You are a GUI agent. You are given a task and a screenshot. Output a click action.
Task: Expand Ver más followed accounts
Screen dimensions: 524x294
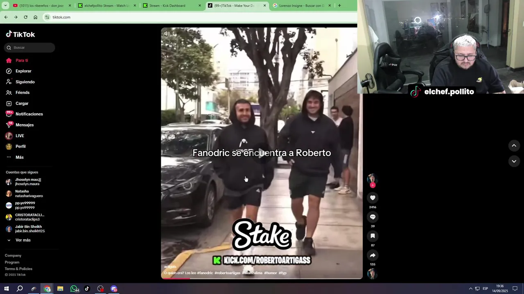pyautogui.click(x=19, y=240)
